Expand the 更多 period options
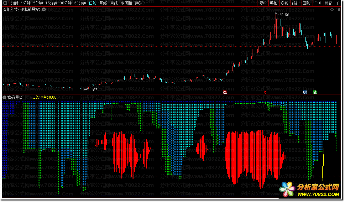 coord(139,3)
